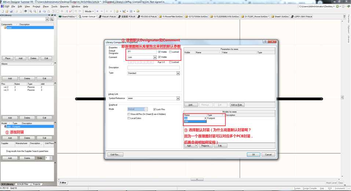Click Cancel in Library Component Properties
This screenshot has width=351, height=191.
[x=268, y=155]
